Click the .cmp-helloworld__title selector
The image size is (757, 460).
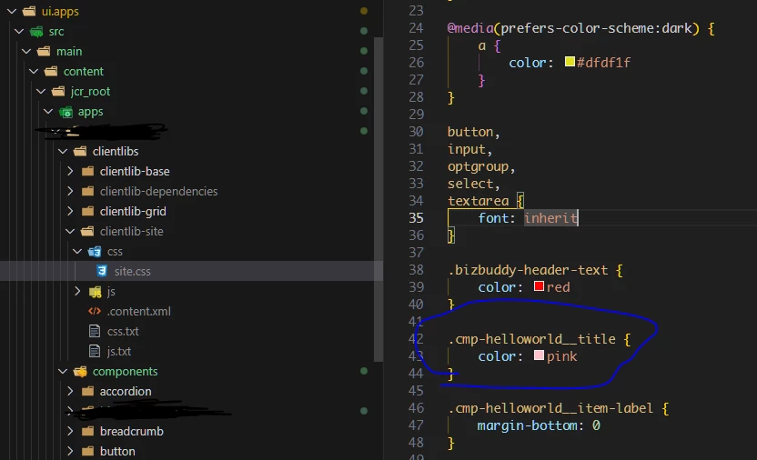pos(531,339)
